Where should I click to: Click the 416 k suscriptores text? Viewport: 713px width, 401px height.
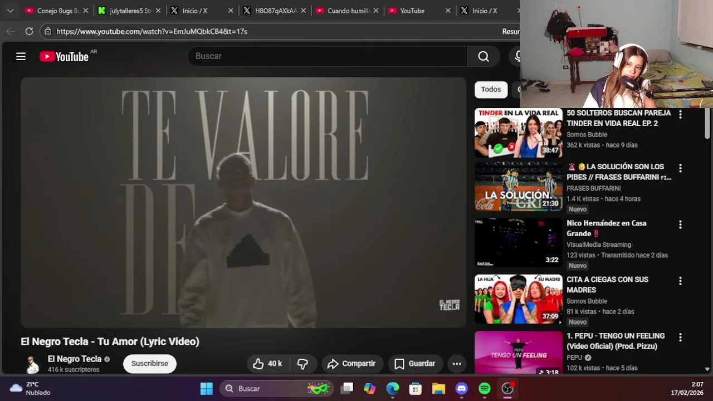click(74, 370)
